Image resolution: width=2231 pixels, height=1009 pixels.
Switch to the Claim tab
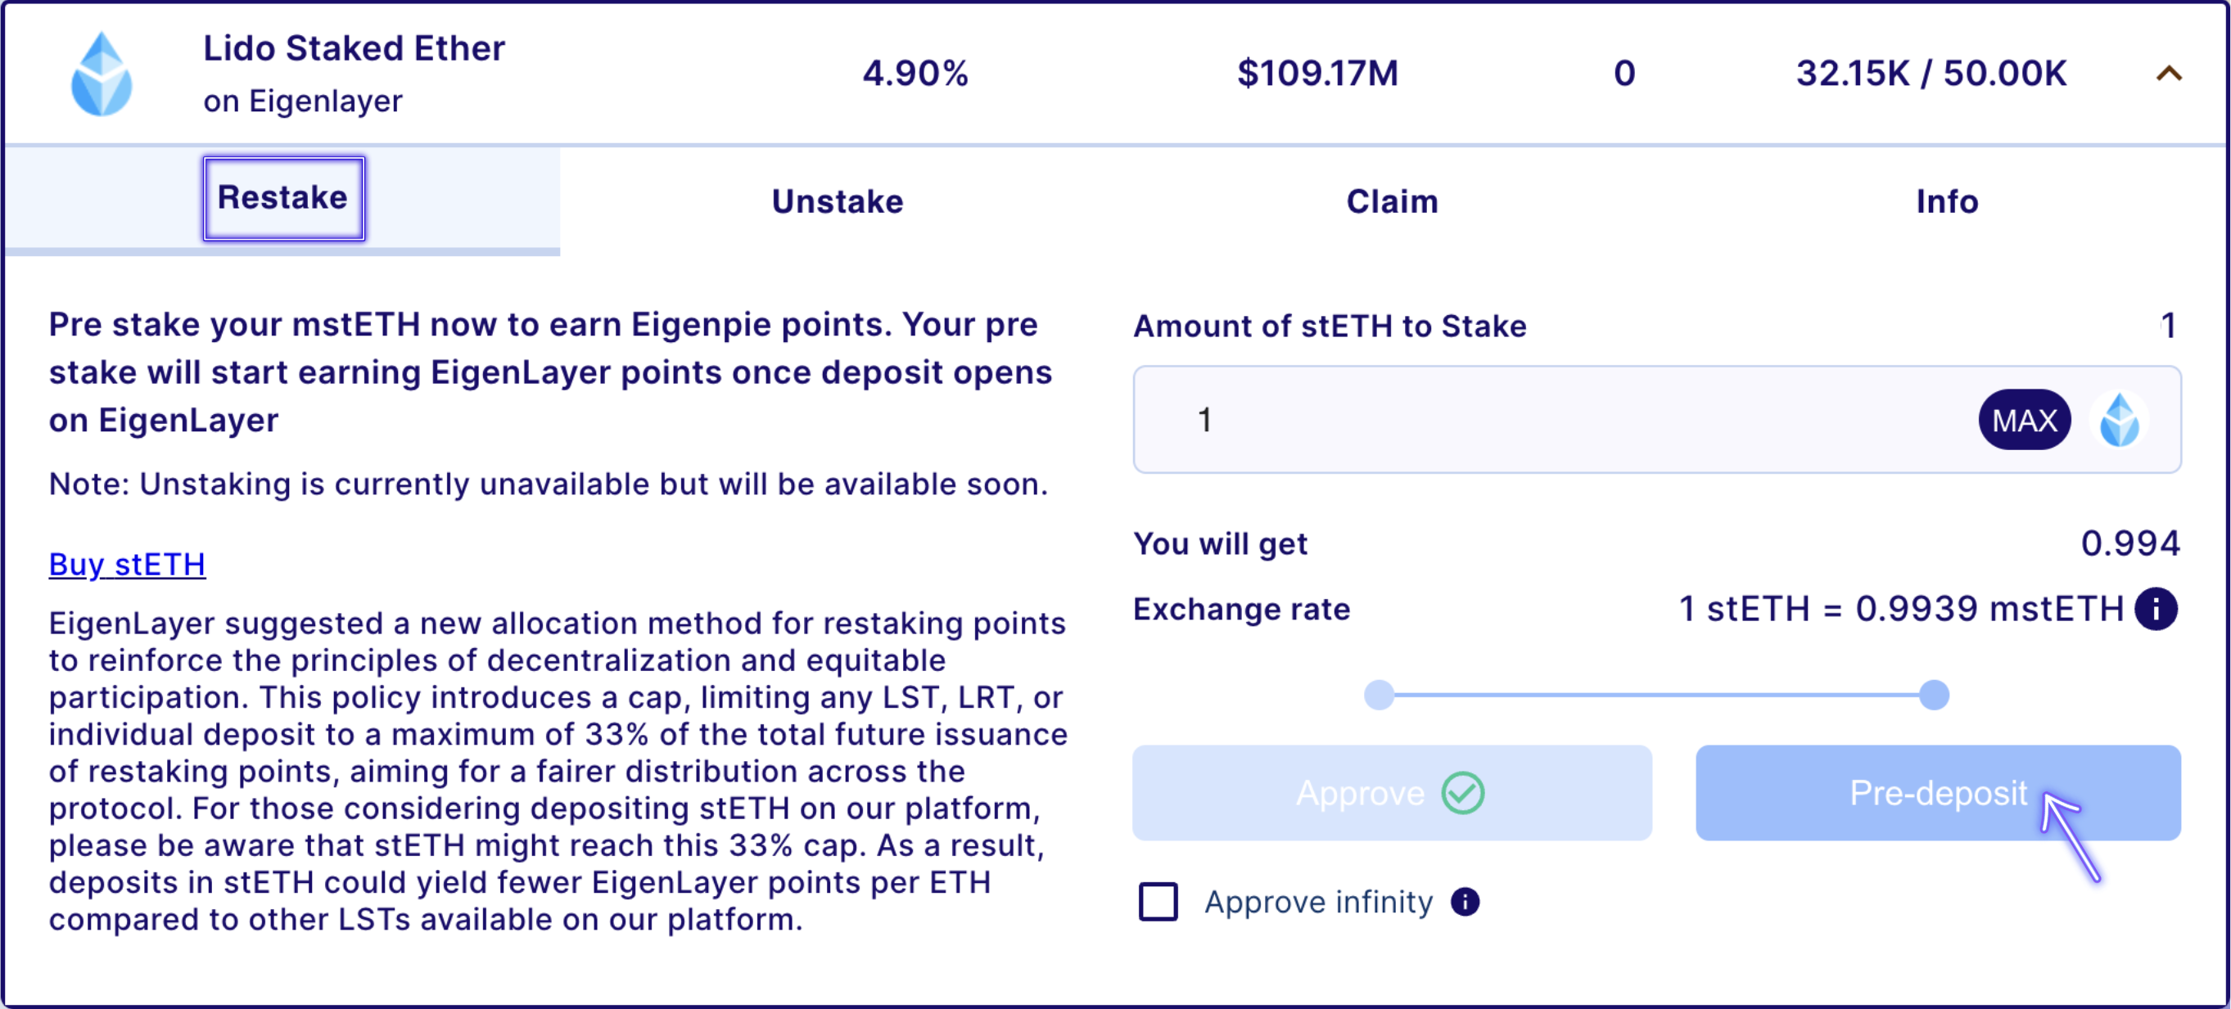pyautogui.click(x=1392, y=201)
